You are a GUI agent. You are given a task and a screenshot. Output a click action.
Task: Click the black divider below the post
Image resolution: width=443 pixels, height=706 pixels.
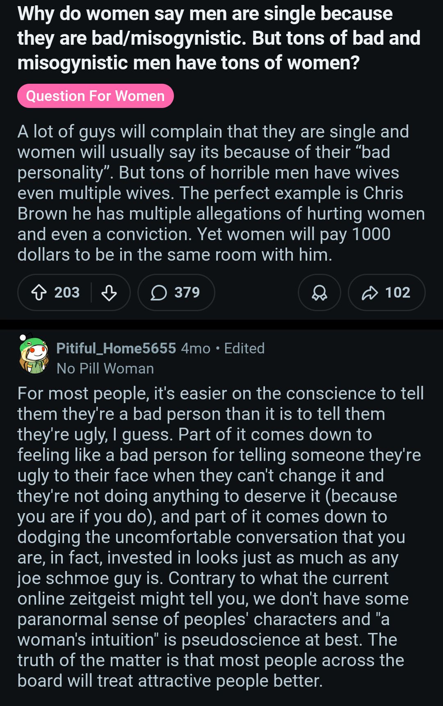[221, 324]
